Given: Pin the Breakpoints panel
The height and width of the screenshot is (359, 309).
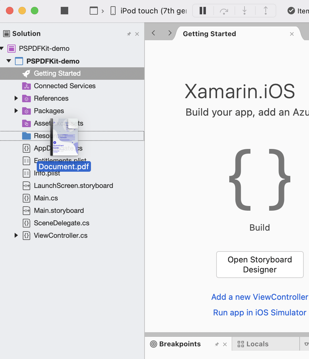Looking at the screenshot, I should [217, 344].
